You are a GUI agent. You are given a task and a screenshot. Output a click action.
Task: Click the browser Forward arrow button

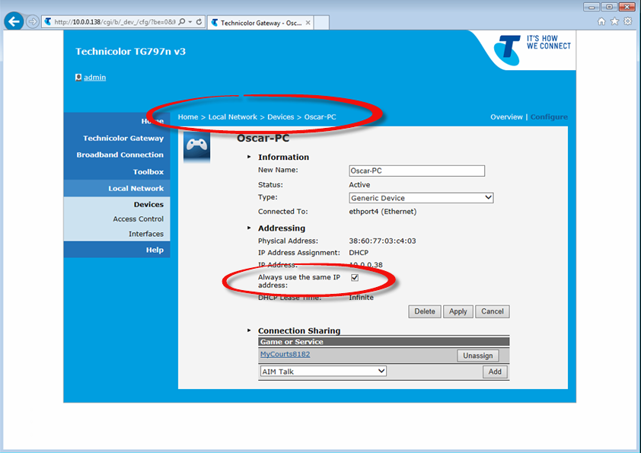click(32, 21)
